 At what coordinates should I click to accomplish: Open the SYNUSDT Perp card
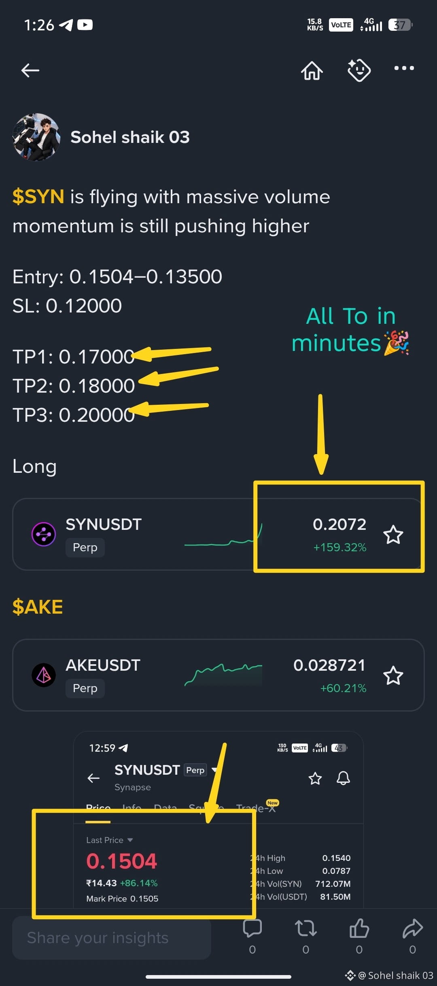click(x=218, y=534)
